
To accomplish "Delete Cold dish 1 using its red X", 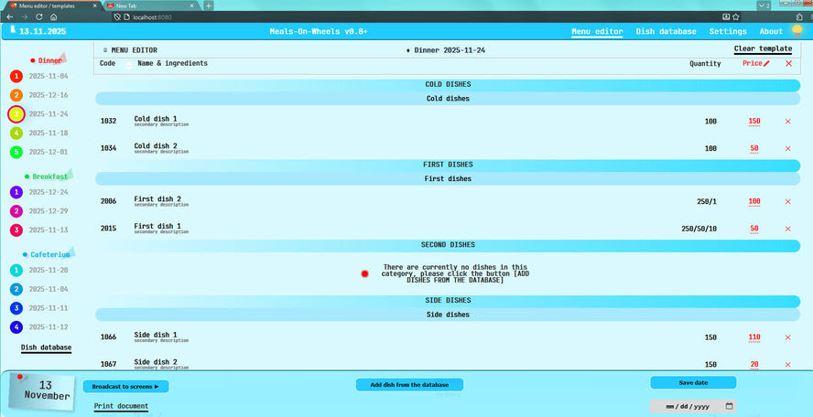I will [x=787, y=122].
